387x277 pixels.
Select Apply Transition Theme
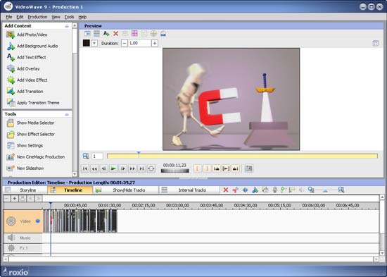(x=38, y=103)
